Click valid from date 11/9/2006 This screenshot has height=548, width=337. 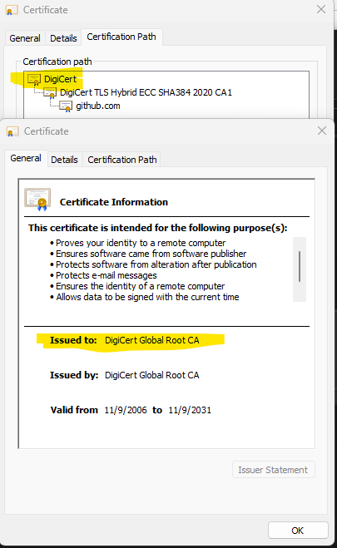click(x=126, y=410)
